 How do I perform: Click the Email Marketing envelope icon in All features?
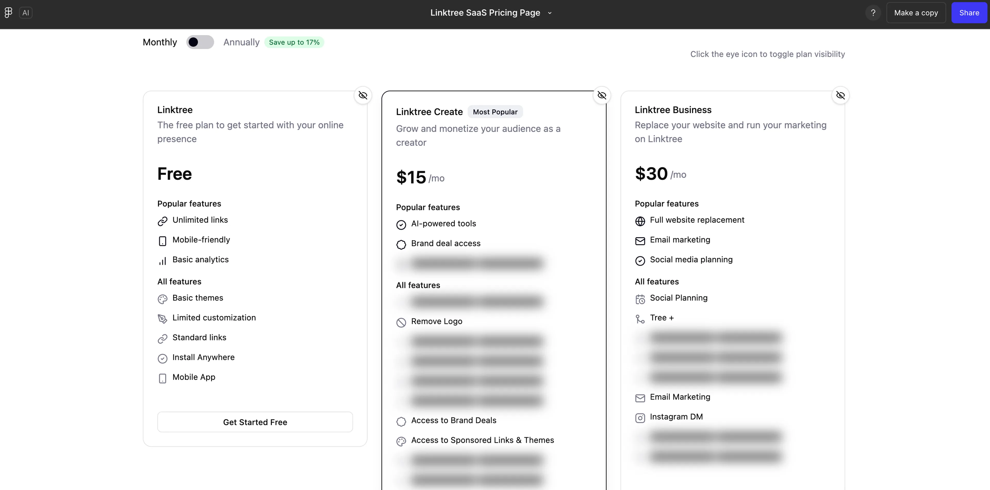point(640,398)
